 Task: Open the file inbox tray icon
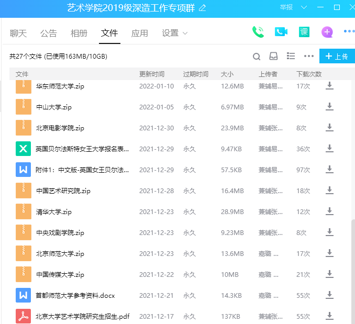[273, 57]
